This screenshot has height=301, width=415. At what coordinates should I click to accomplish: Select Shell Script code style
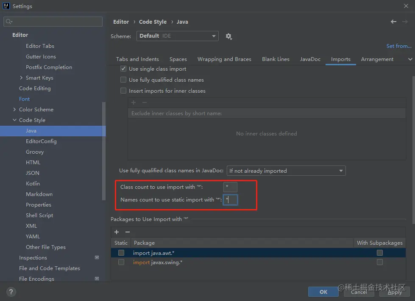39,215
